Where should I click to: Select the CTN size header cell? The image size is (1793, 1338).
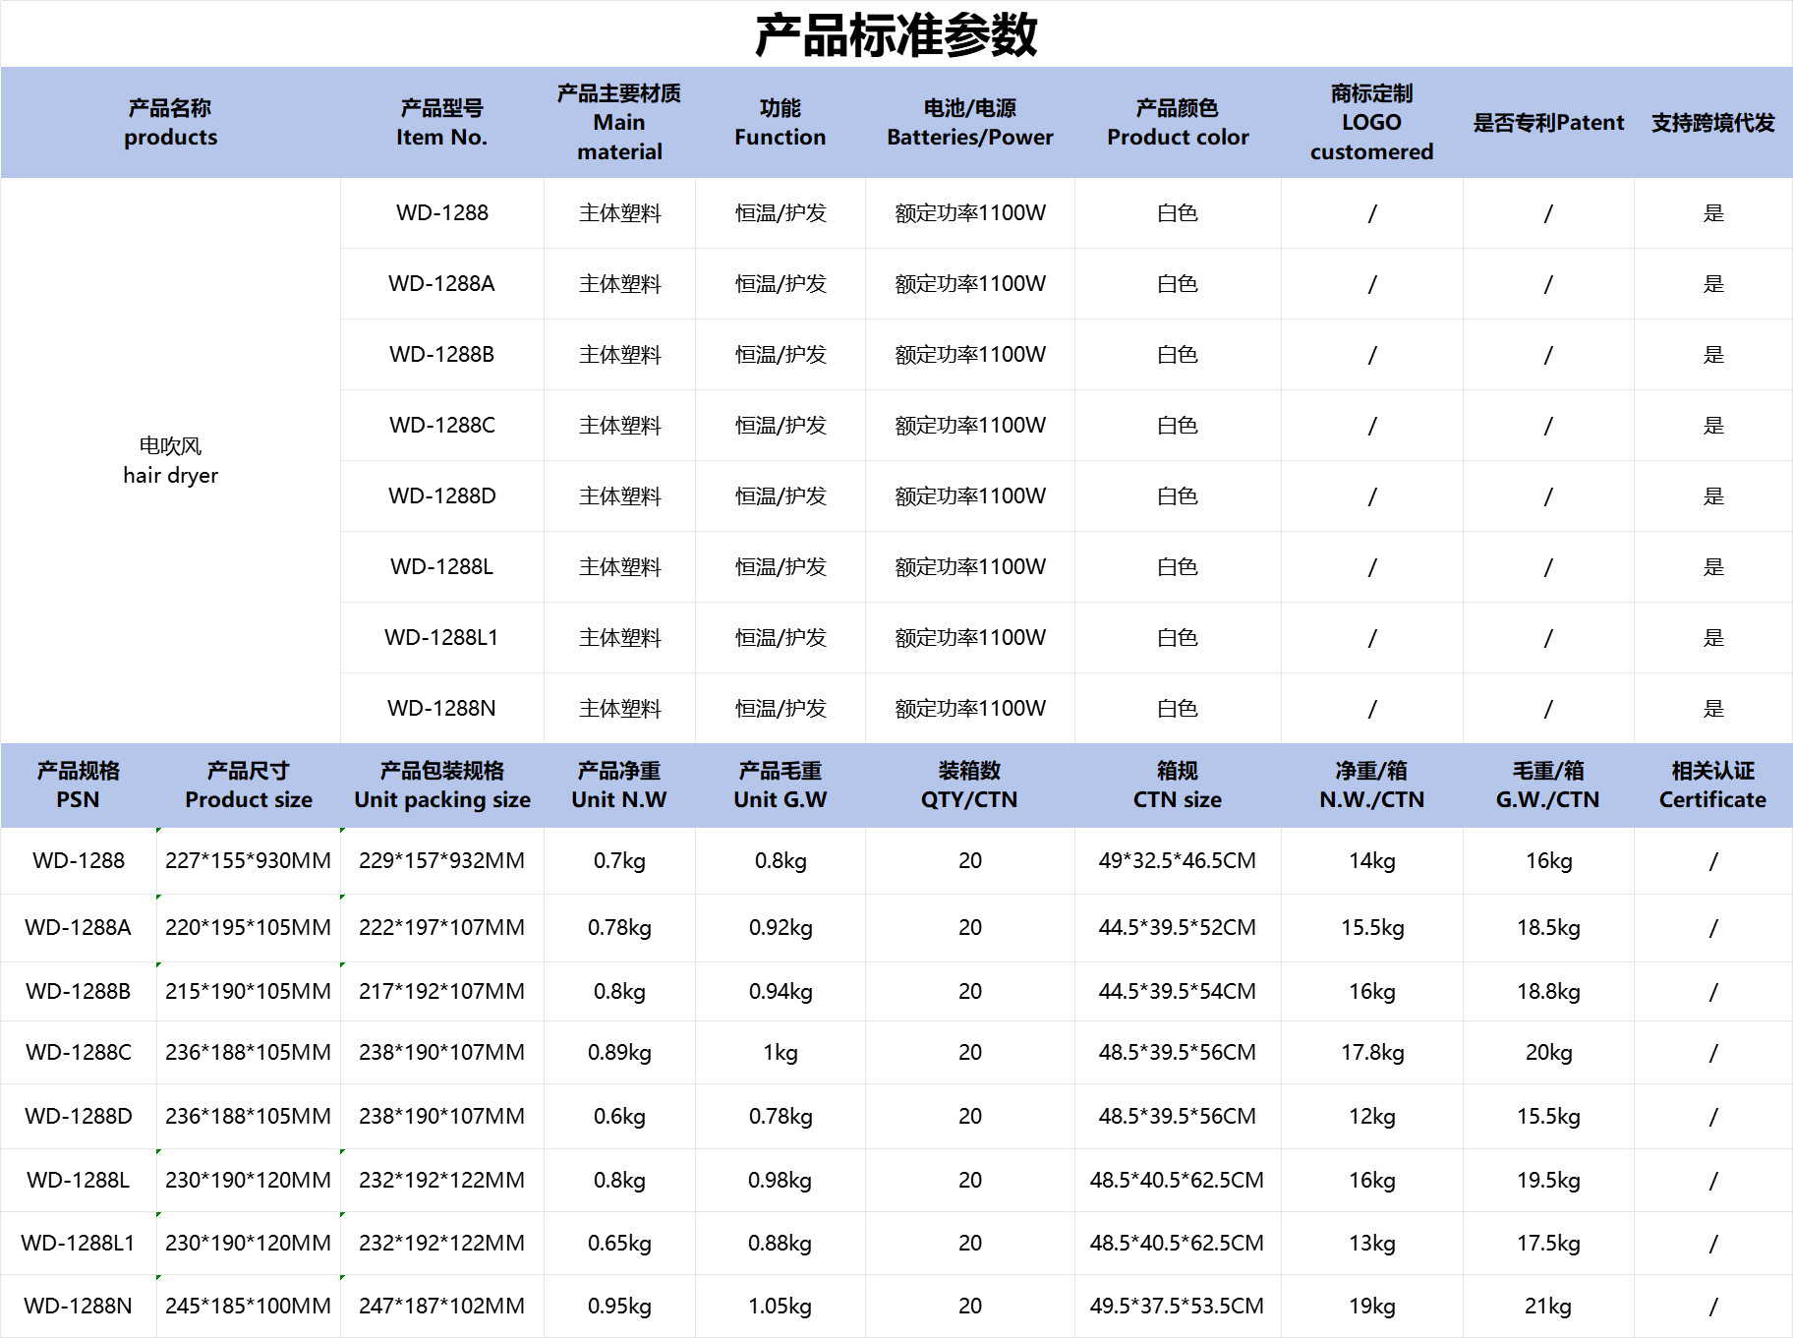(1178, 785)
